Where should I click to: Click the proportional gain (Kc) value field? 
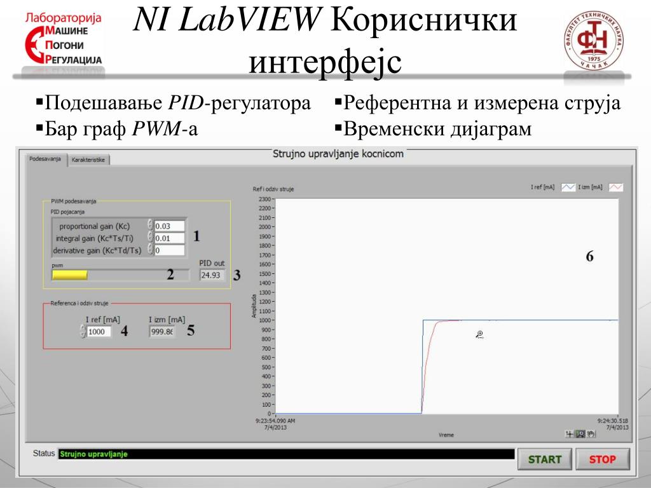pyautogui.click(x=169, y=226)
